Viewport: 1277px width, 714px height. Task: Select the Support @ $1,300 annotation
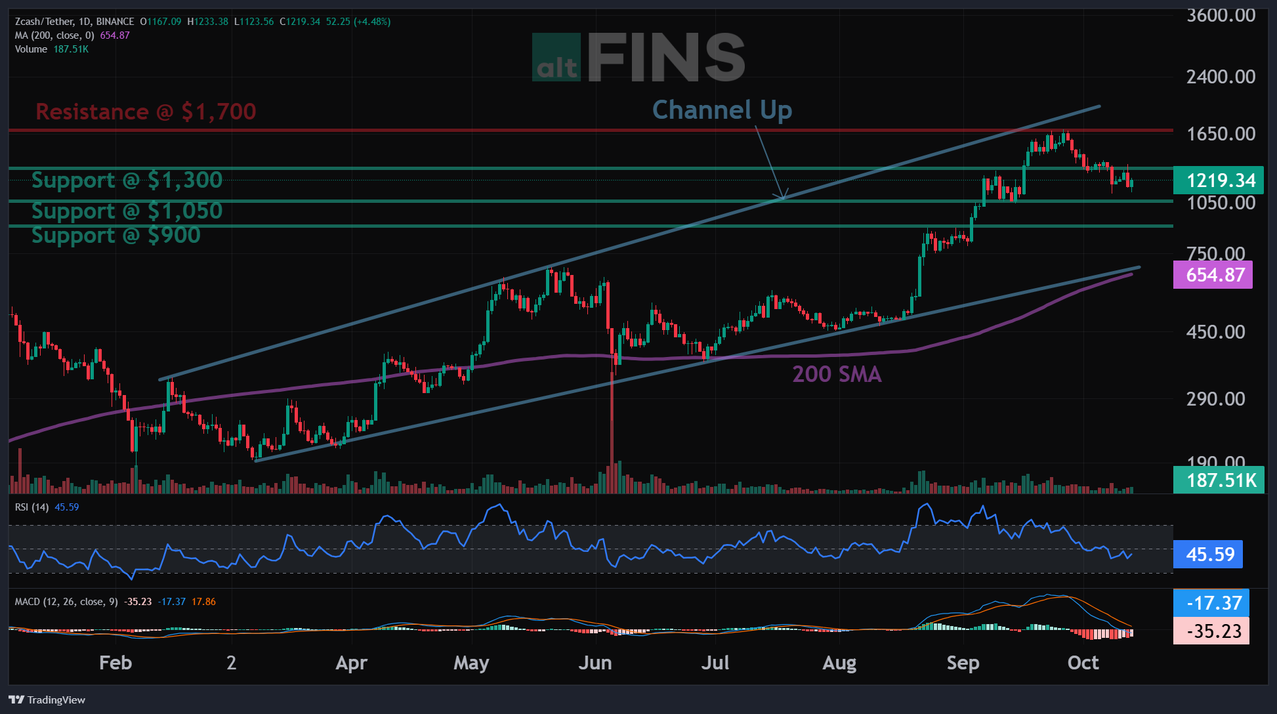[x=127, y=180]
